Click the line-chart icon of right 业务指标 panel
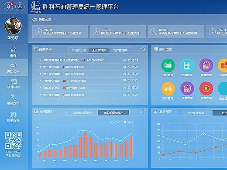 (155, 112)
